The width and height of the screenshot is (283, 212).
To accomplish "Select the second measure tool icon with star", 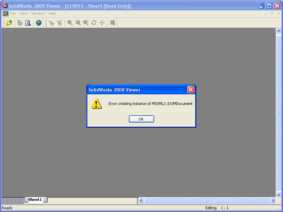I will coord(59,23).
